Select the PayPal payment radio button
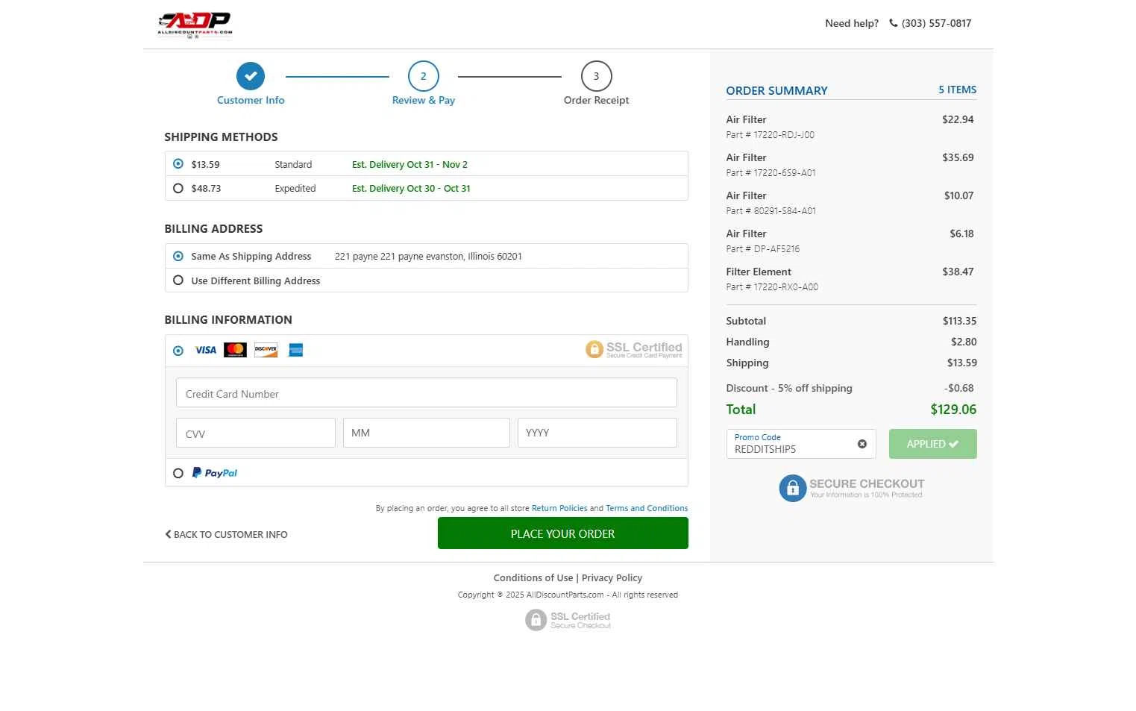The image size is (1136, 711). [178, 473]
